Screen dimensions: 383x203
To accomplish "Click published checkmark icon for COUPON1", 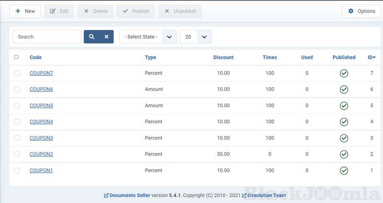I will (x=344, y=170).
